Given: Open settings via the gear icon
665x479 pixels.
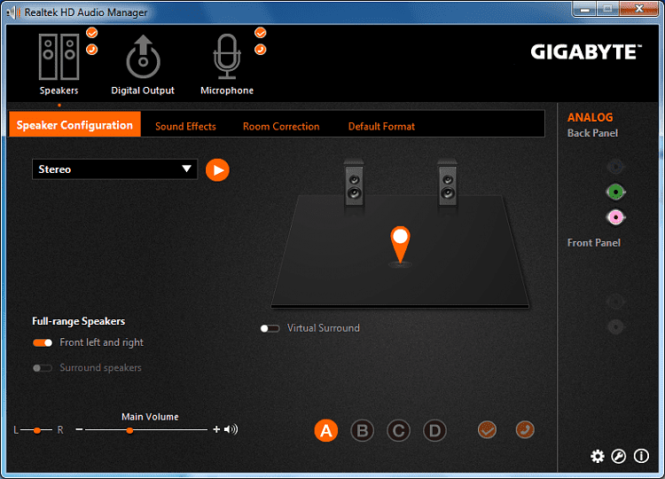Looking at the screenshot, I should tap(597, 456).
